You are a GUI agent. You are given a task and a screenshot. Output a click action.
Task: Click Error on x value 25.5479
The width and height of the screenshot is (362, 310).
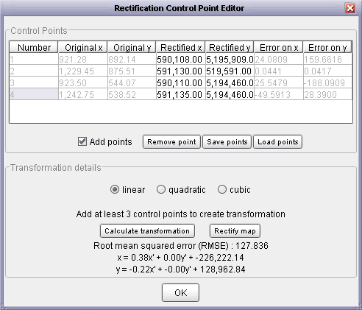279,82
